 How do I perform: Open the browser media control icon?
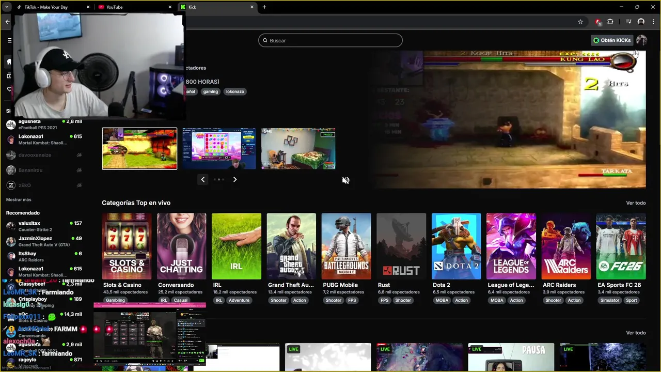[x=628, y=22]
